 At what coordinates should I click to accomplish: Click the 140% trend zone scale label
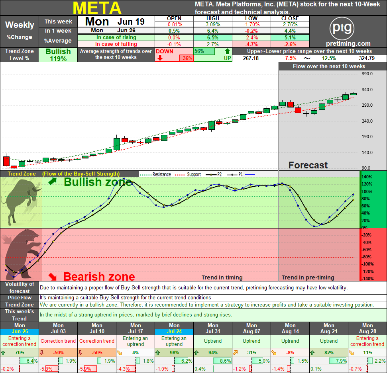click(x=367, y=177)
